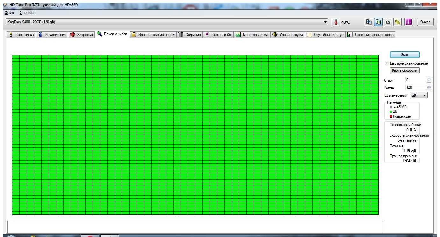Click the camera save screenshot icon
440x237 pixels.
click(x=388, y=22)
